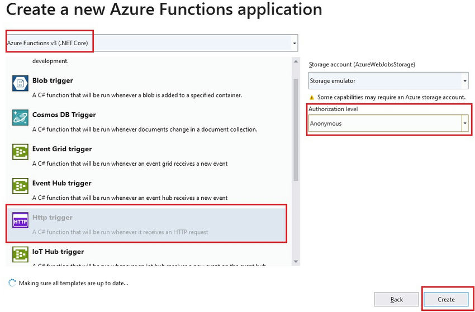The width and height of the screenshot is (475, 312).
Task: Click the Event Hub trigger icon
Action: (x=20, y=186)
